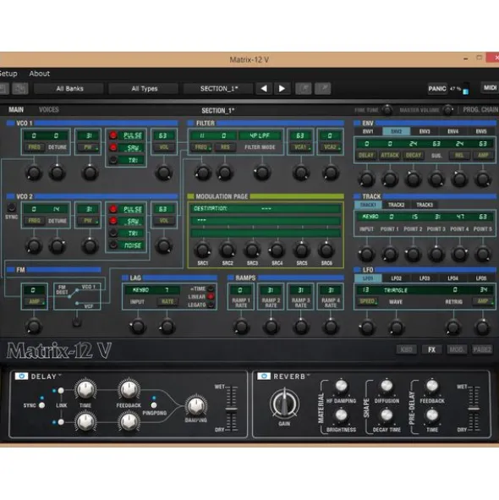The image size is (499, 500).
Task: Click the Track Point 3 knob
Action: (x=436, y=254)
